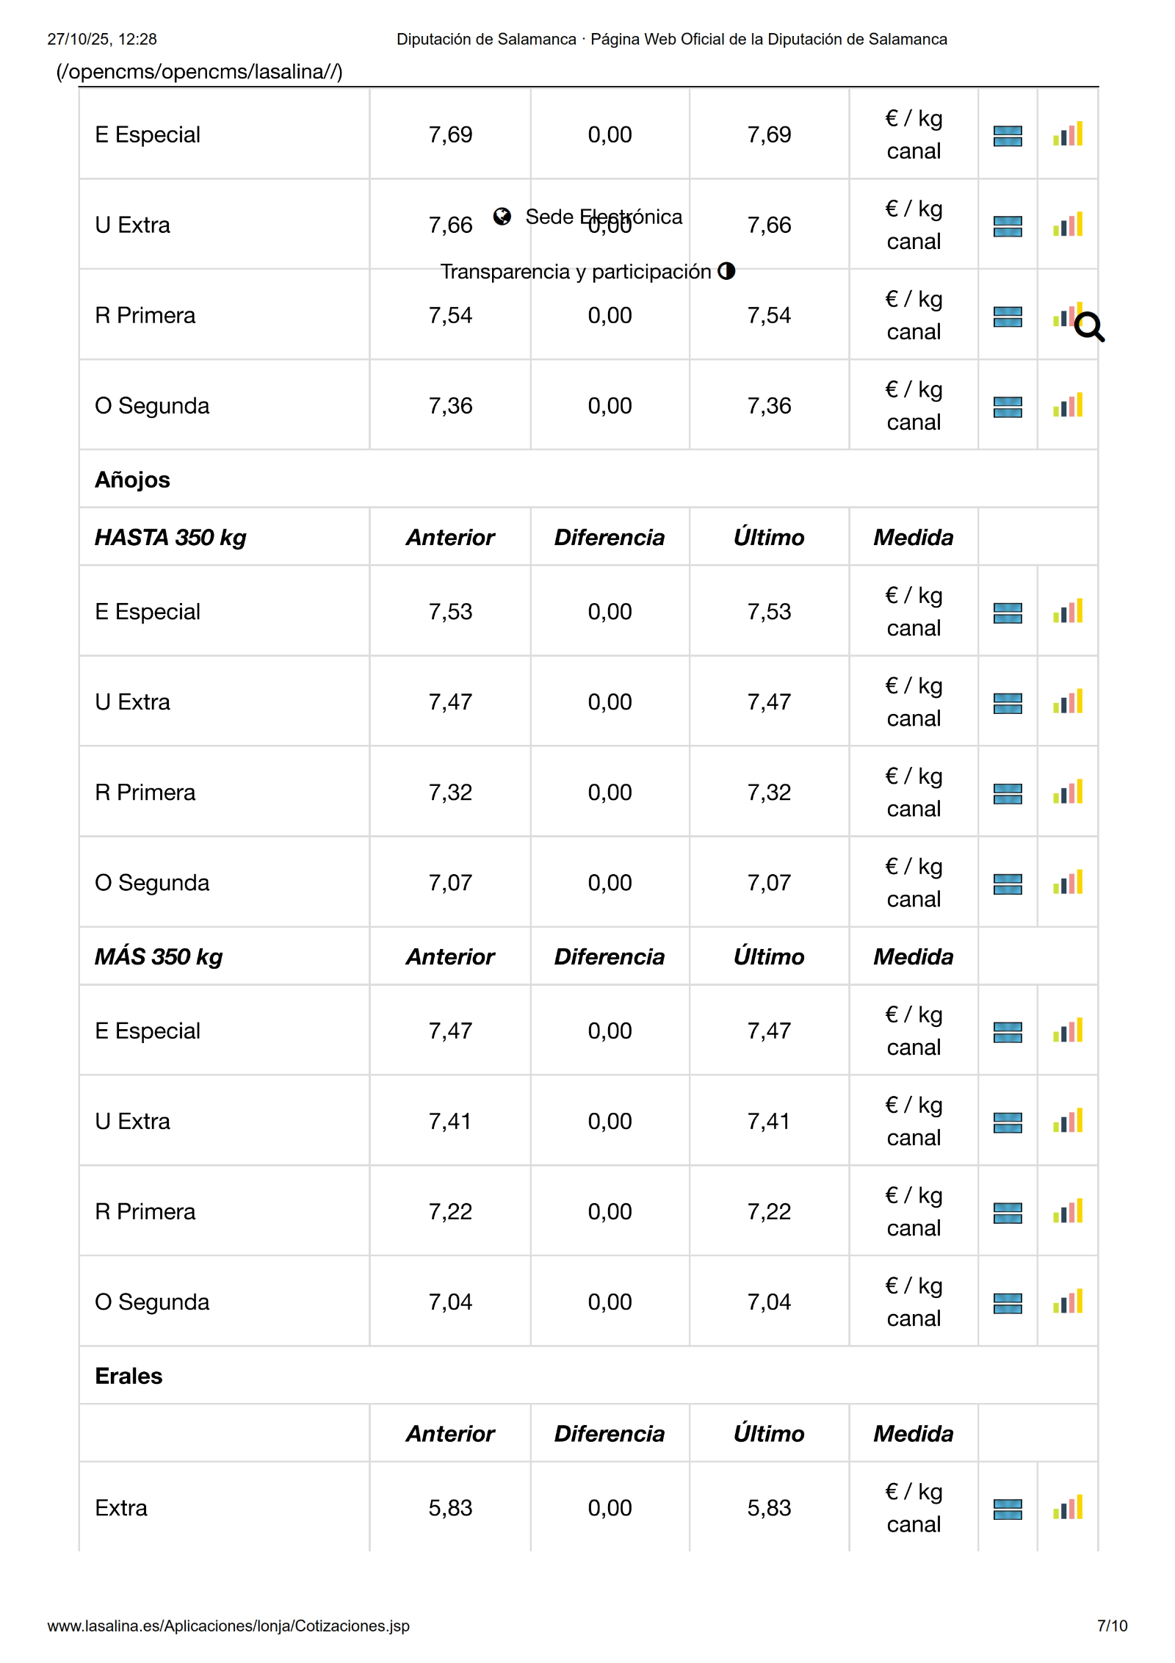
Task: Show the bar chart for O Segunda 7,36
Action: click(x=1067, y=405)
